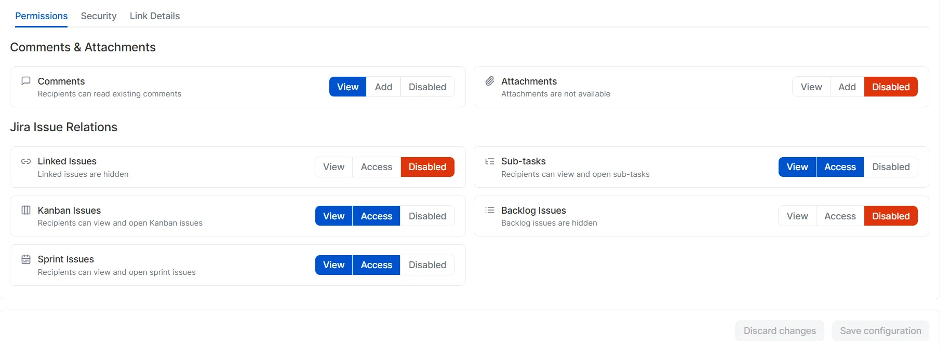Set Sprint Issues to View
The height and width of the screenshot is (348, 950).
click(333, 265)
